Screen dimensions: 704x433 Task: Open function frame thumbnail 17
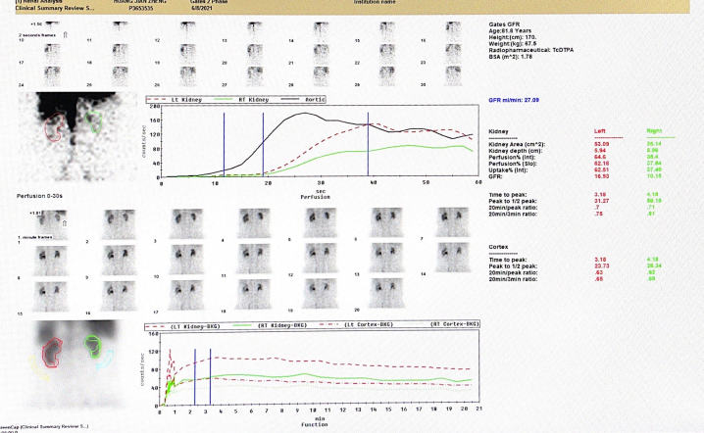click(x=186, y=295)
